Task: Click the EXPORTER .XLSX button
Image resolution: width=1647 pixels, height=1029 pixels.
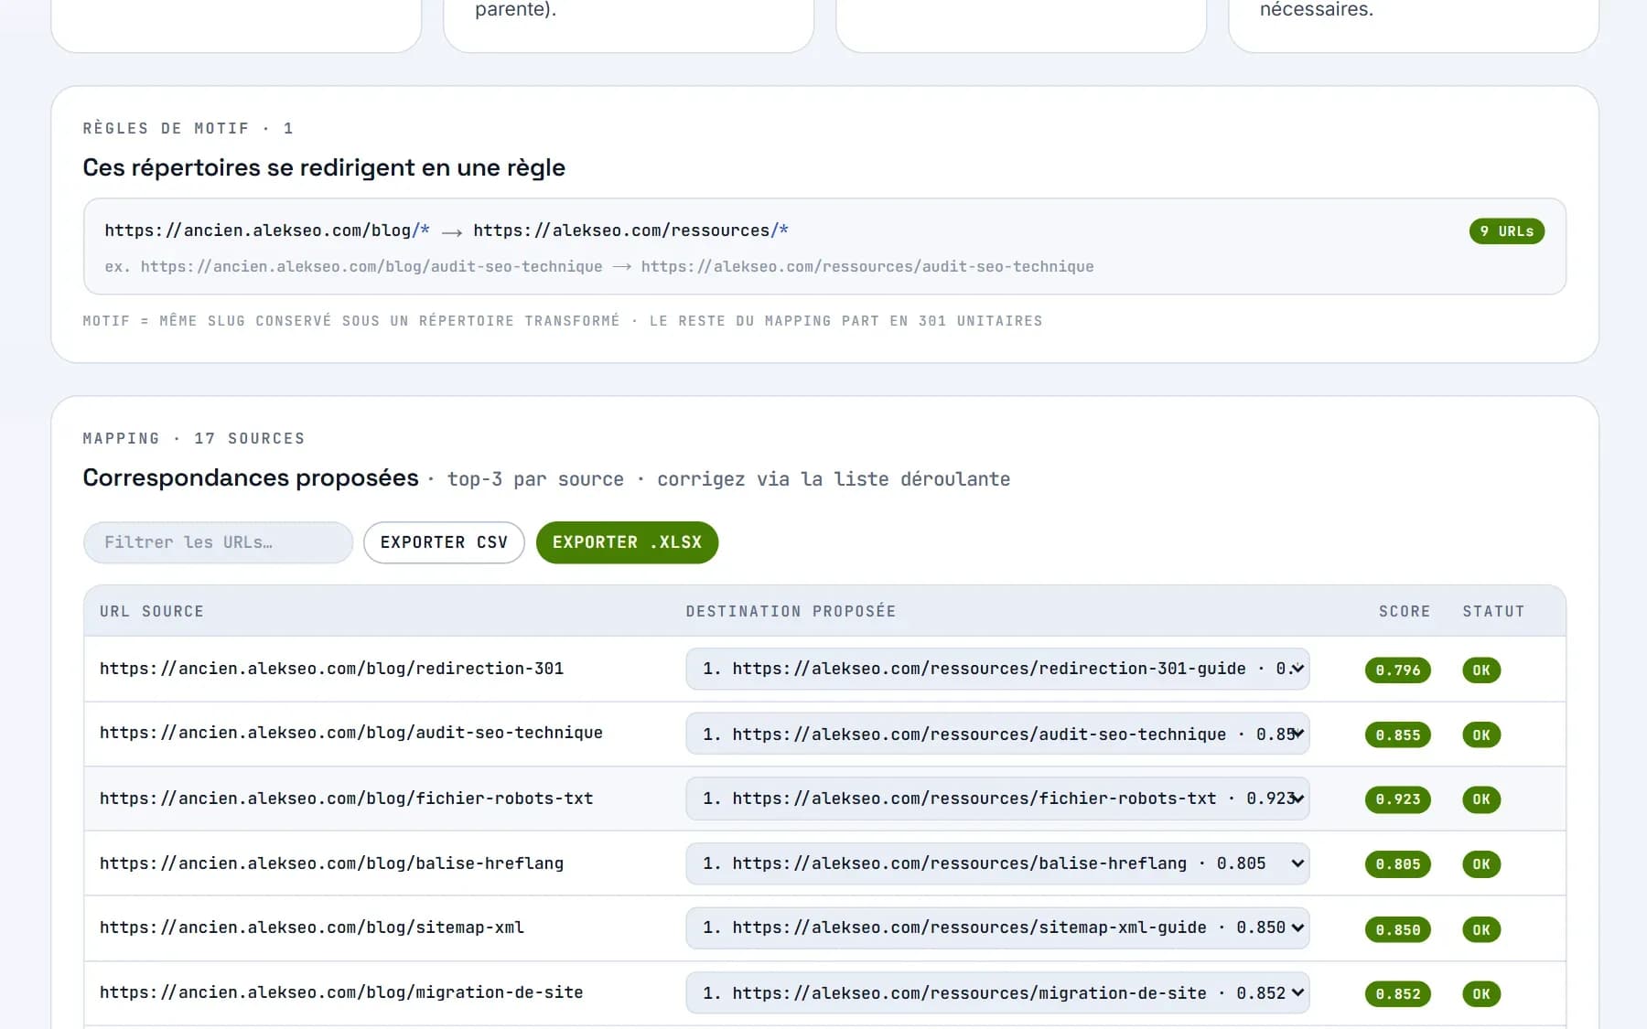Action: pos(627,542)
